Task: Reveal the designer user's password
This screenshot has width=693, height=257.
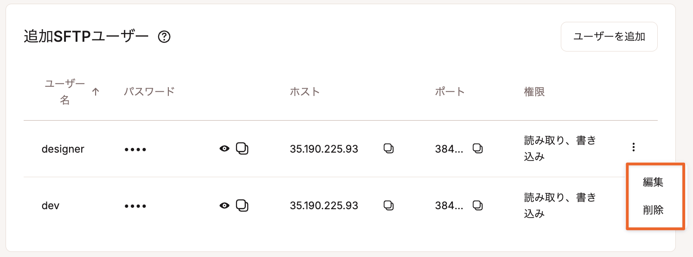Action: (225, 149)
